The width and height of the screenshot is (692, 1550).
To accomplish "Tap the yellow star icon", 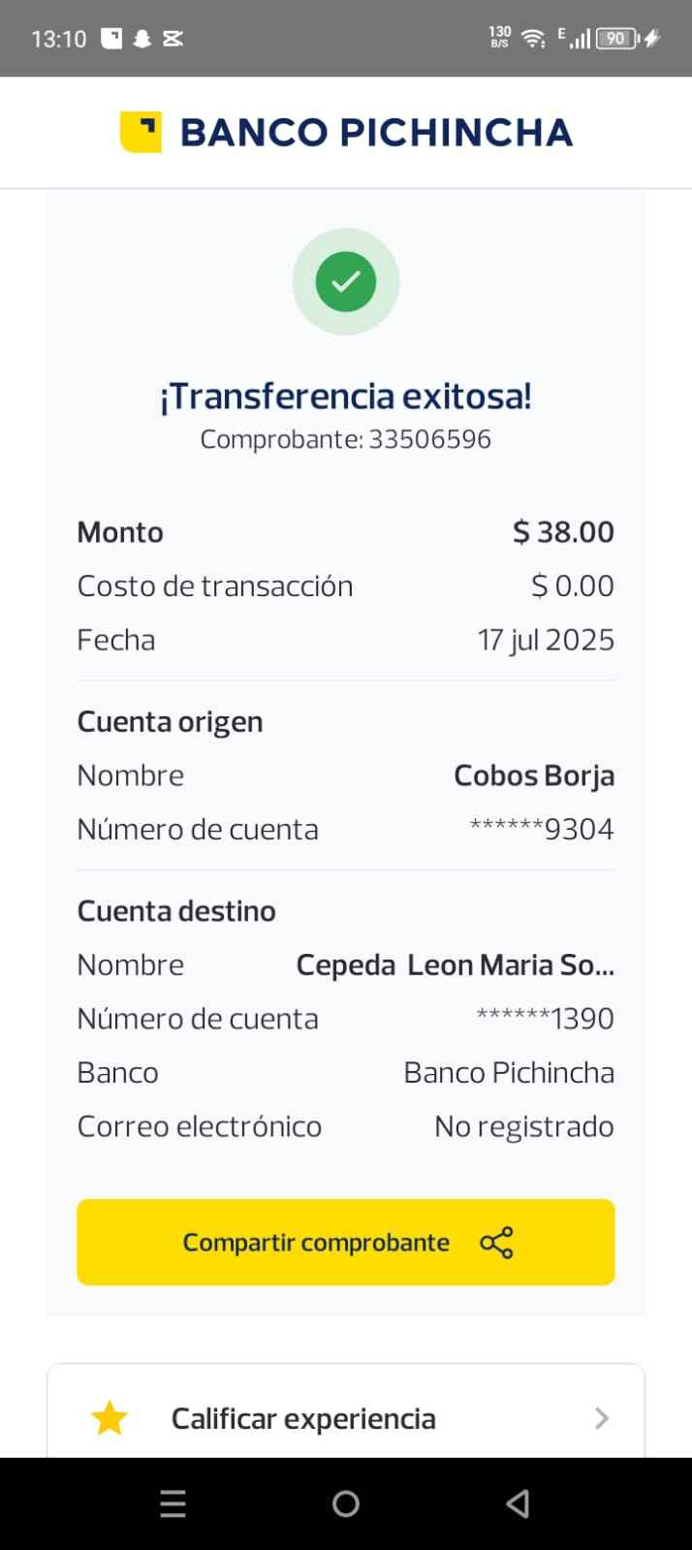I will pyautogui.click(x=110, y=1418).
